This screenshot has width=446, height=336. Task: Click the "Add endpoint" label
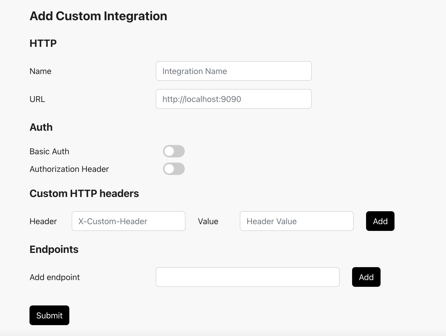55,277
